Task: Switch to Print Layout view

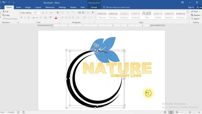Action: point(171,112)
